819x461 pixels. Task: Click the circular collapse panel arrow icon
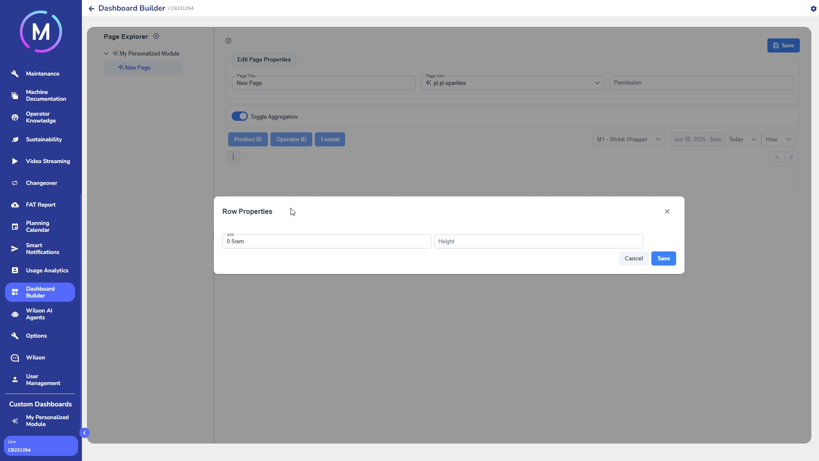[x=229, y=41]
